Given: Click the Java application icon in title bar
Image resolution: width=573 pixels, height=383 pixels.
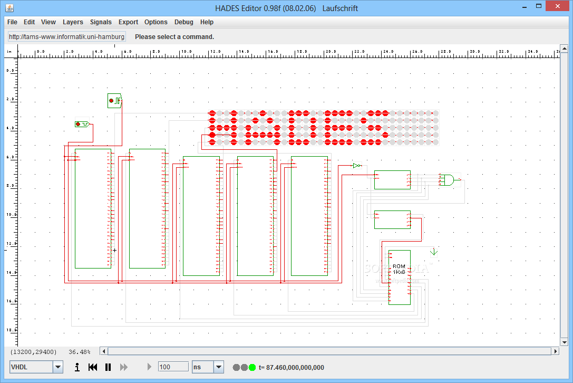Looking at the screenshot, I should coord(9,8).
